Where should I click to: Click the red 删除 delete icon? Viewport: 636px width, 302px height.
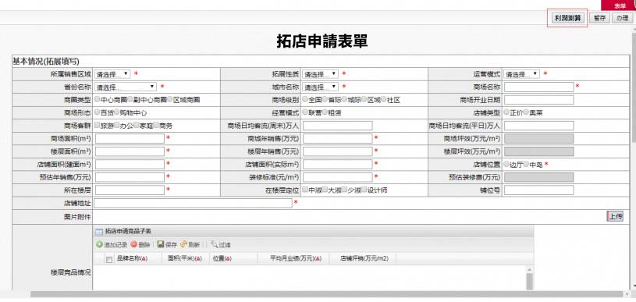[x=134, y=245]
